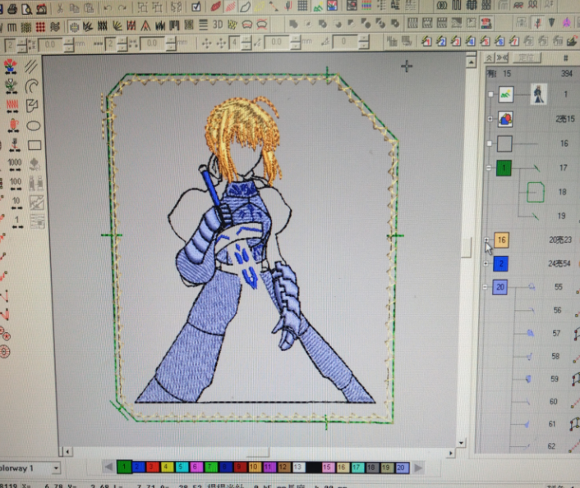
Task: Select object row 18 with green outline shape
Action: (x=536, y=192)
